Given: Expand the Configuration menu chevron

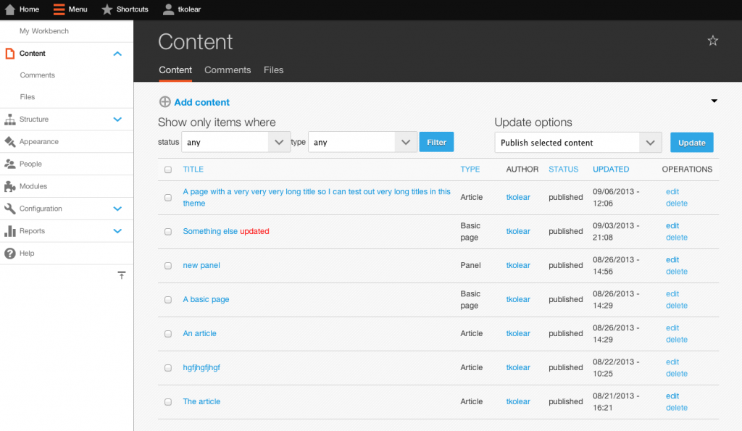Looking at the screenshot, I should click(117, 209).
